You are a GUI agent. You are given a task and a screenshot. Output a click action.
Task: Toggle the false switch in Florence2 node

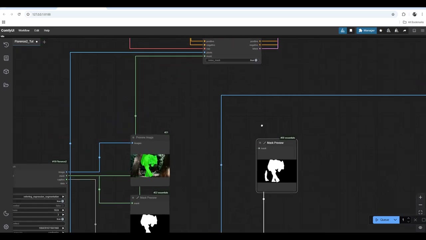(x=62, y=206)
